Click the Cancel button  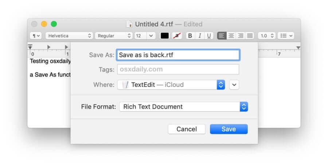[187, 129]
